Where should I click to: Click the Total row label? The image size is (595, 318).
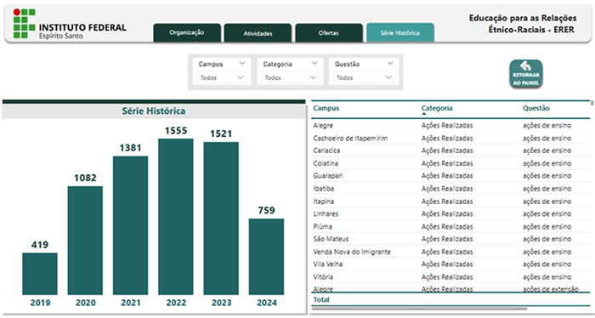[321, 299]
